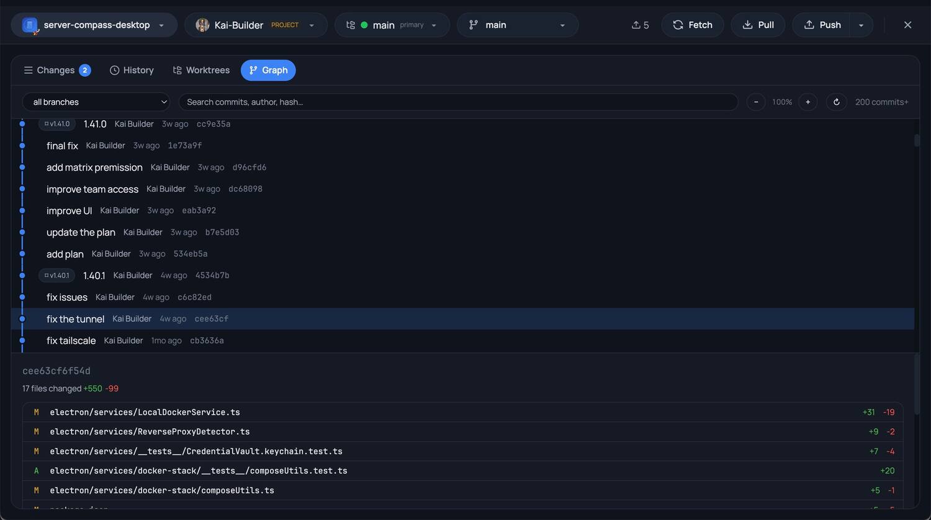Select the 1.41.0 commit row
Image resolution: width=931 pixels, height=520 pixels.
click(x=462, y=124)
